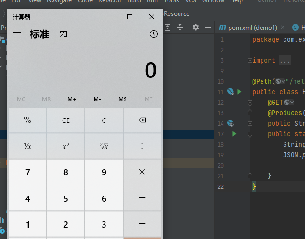This screenshot has width=305, height=239.
Task: Click line number 22 in editor gutter
Action: [x=221, y=187]
